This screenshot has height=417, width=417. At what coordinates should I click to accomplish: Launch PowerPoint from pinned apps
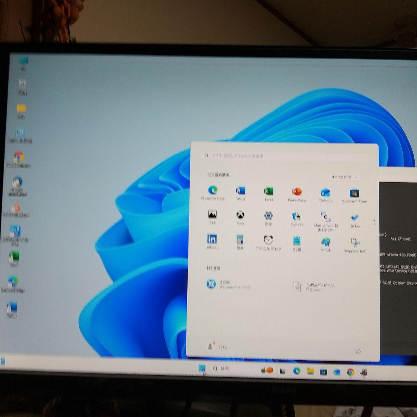pos(297,194)
